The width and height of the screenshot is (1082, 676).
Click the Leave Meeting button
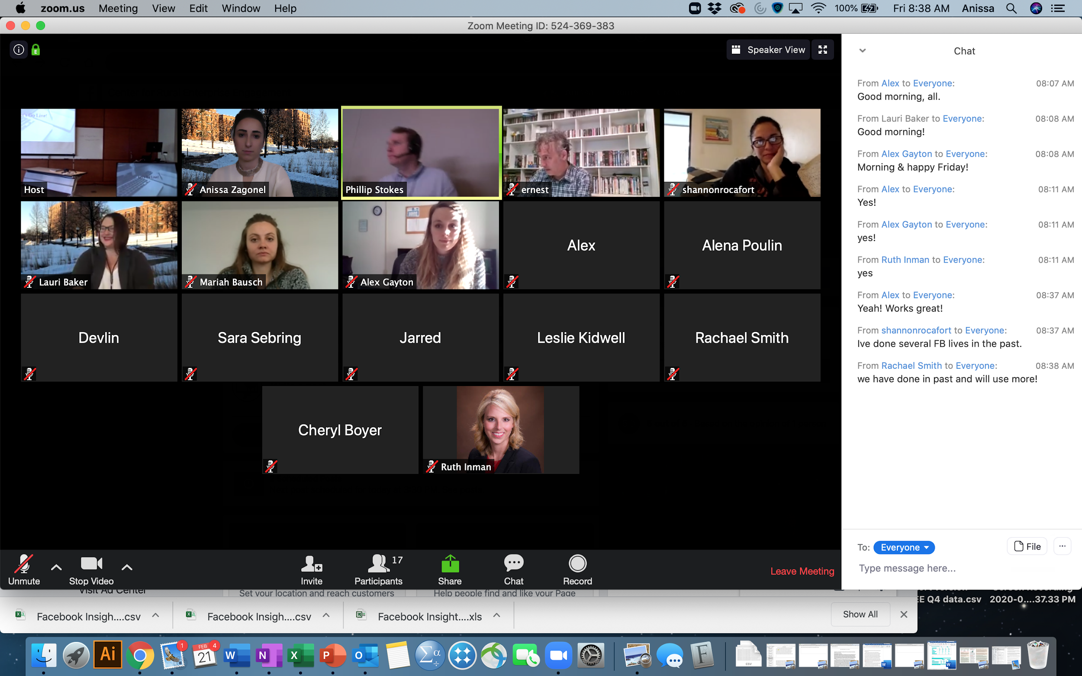click(802, 571)
